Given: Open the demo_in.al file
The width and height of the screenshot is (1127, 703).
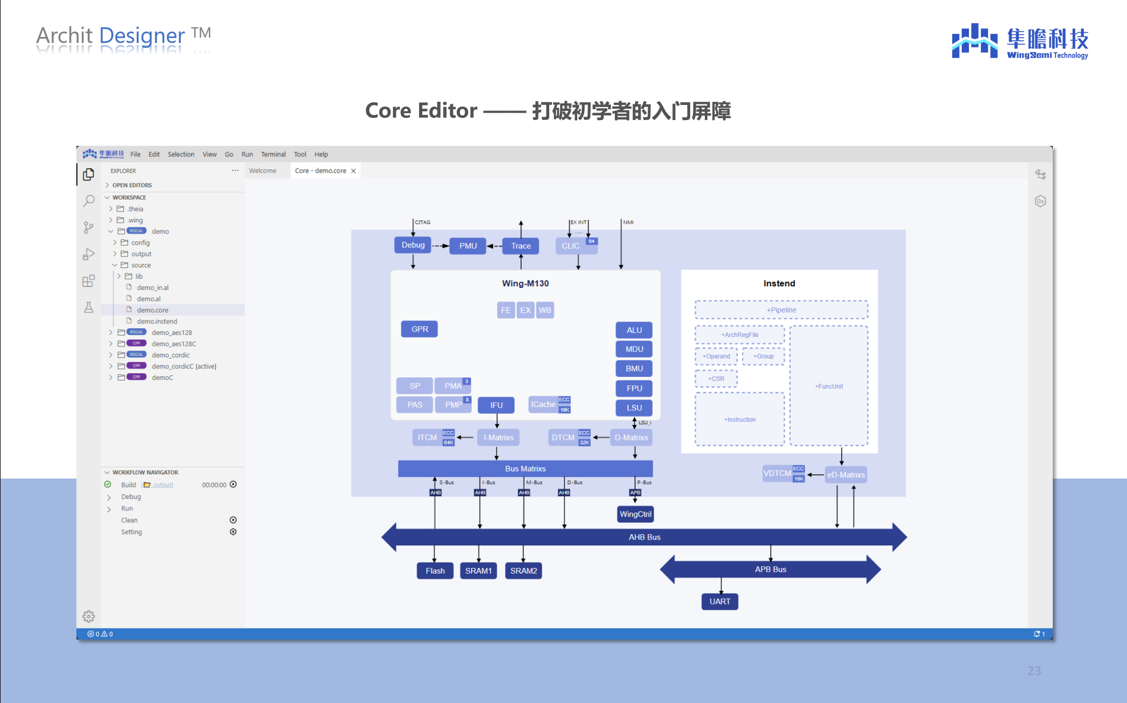Looking at the screenshot, I should (x=153, y=288).
